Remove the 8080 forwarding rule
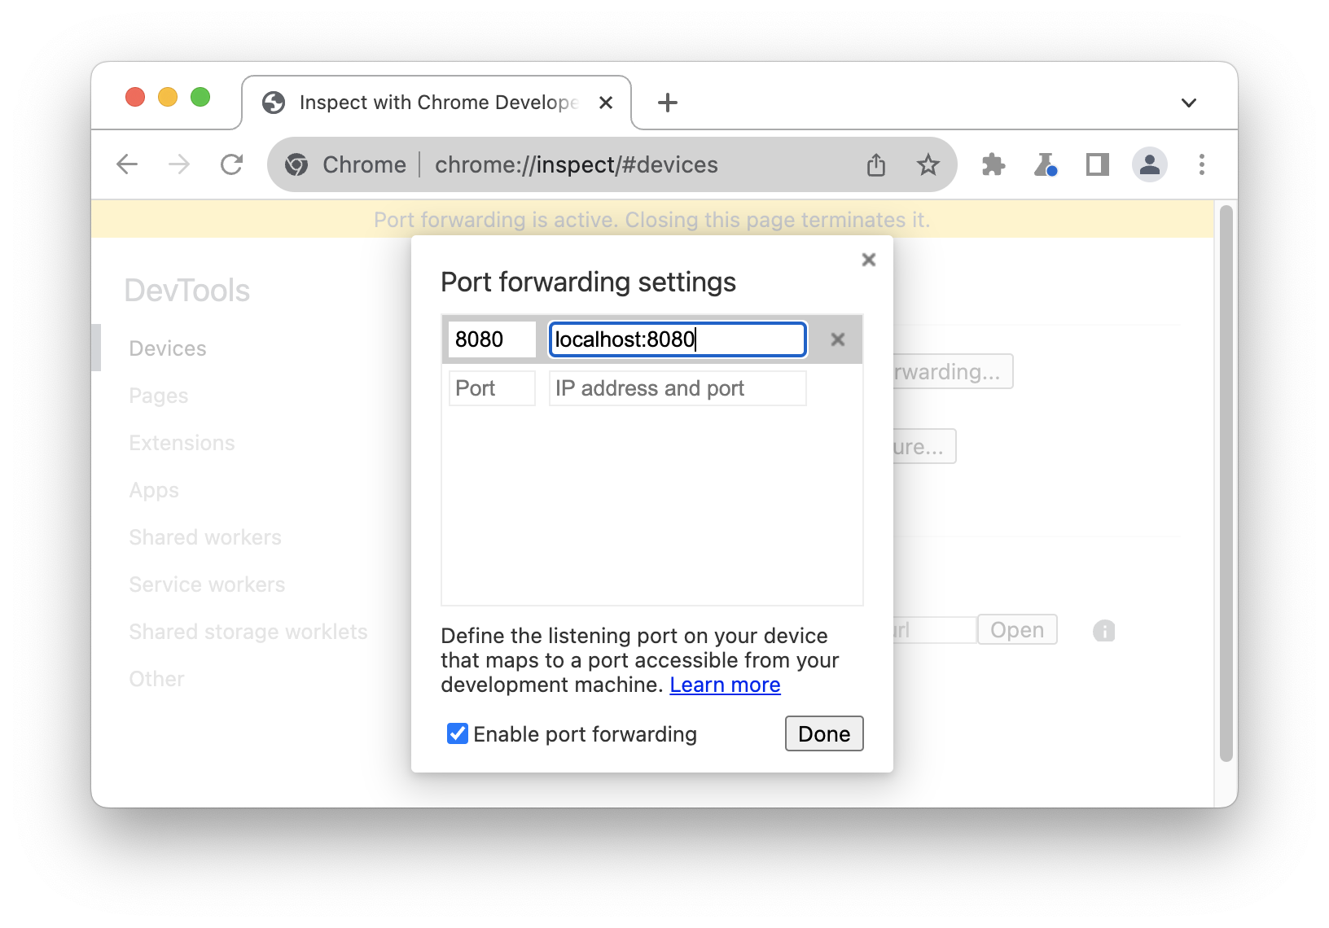1329x928 pixels. click(837, 339)
